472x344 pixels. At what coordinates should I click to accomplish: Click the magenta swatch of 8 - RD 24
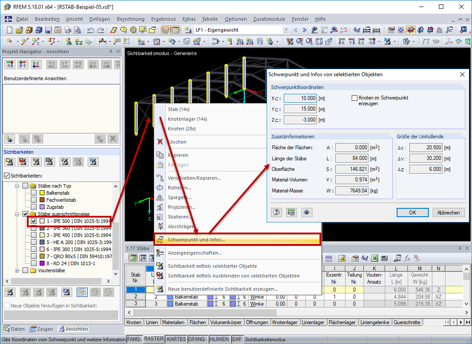coord(42,263)
